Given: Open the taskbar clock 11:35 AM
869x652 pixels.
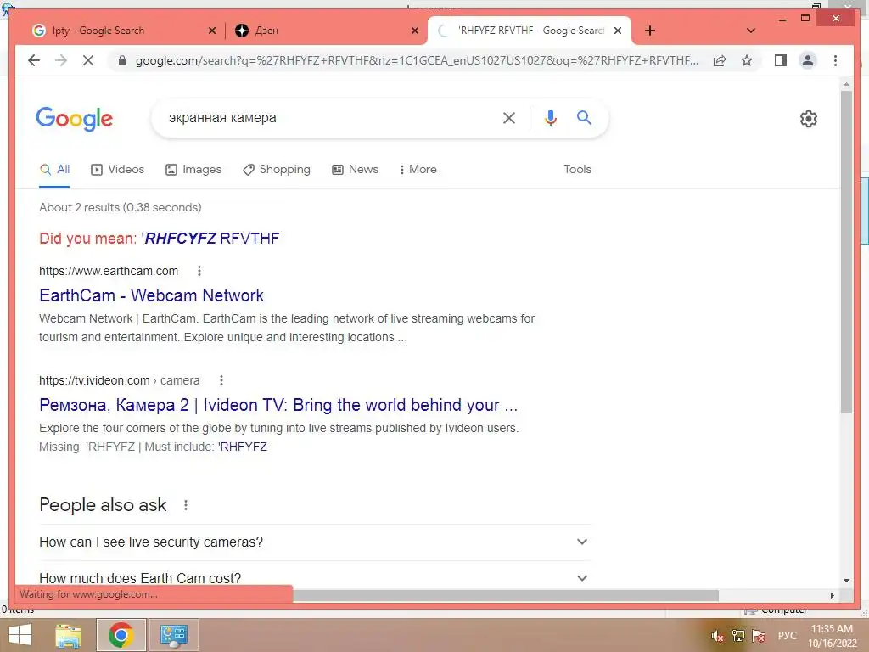Looking at the screenshot, I should (x=832, y=636).
